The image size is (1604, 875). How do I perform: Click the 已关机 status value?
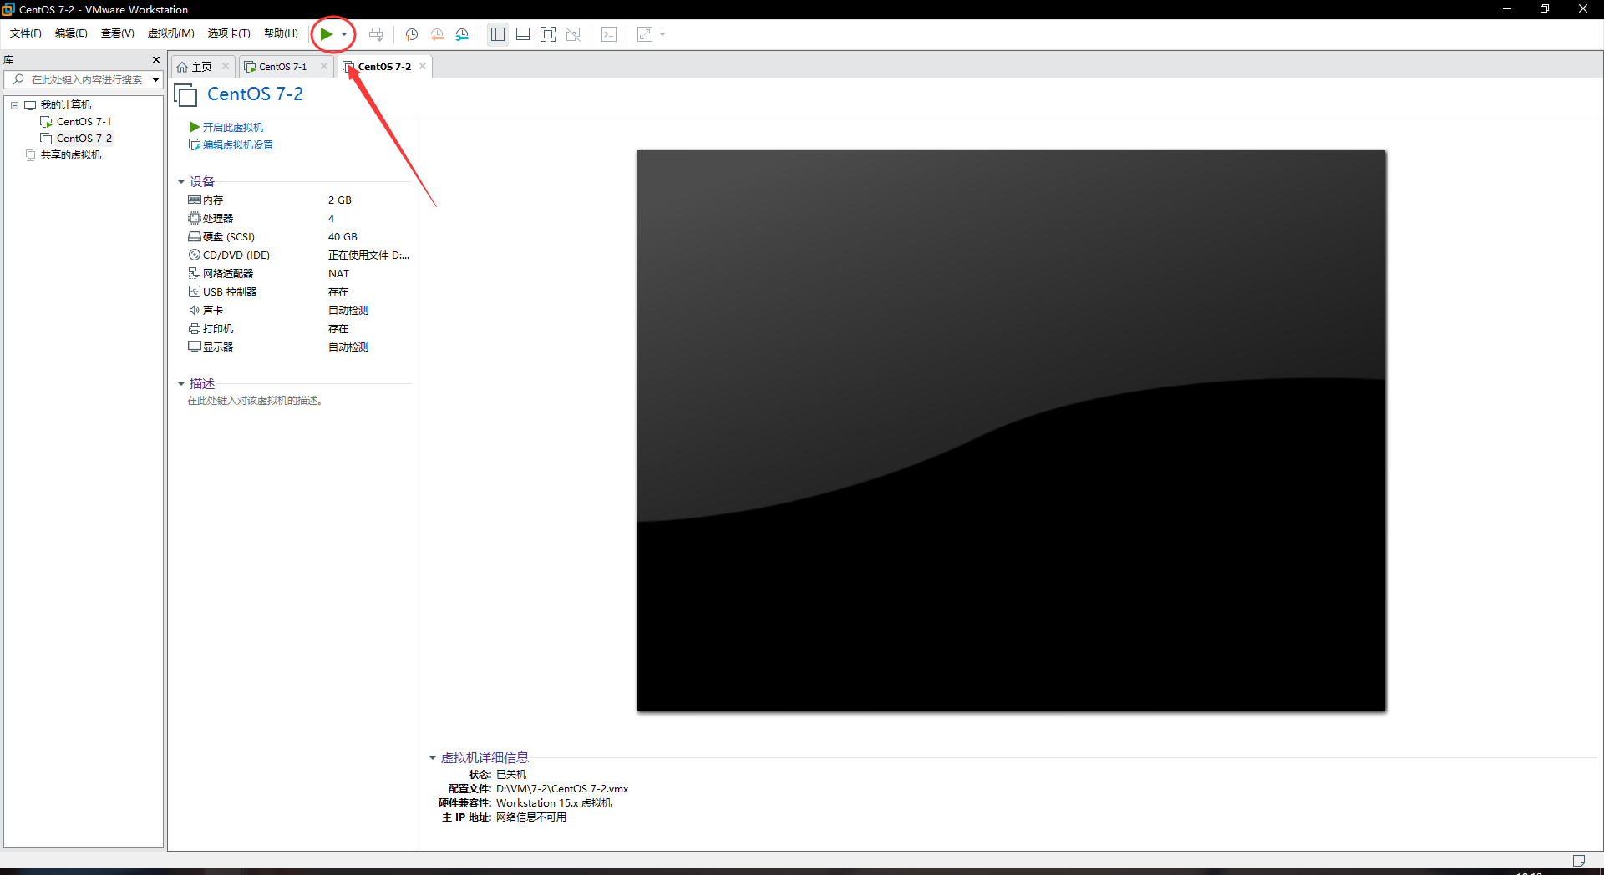(x=511, y=775)
